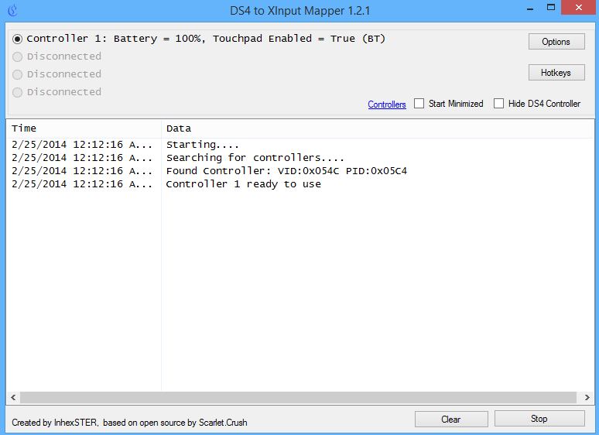Stop the controller mapper
599x435 pixels.
coord(539,419)
